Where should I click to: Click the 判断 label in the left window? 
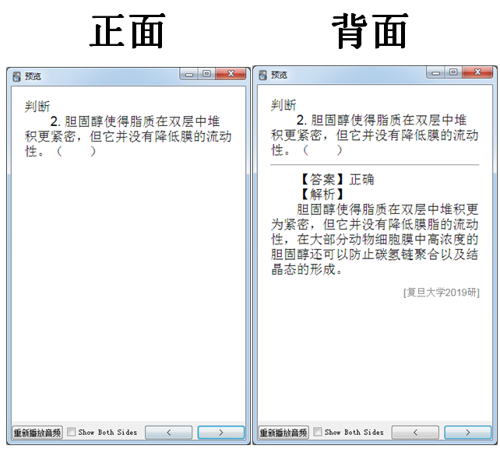(x=37, y=107)
